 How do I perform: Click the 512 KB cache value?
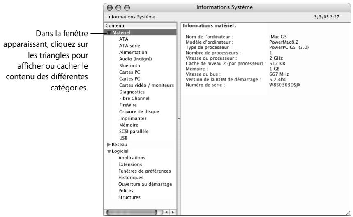pos(277,63)
